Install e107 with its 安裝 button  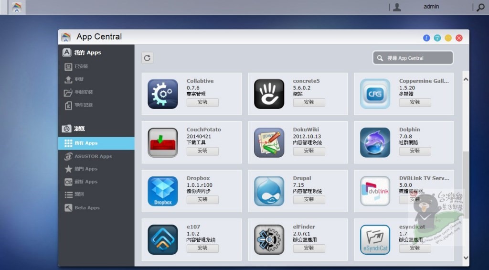(202, 248)
